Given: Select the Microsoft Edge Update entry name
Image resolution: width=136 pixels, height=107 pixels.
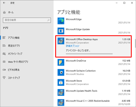Looking at the screenshot, I should tap(78, 29).
